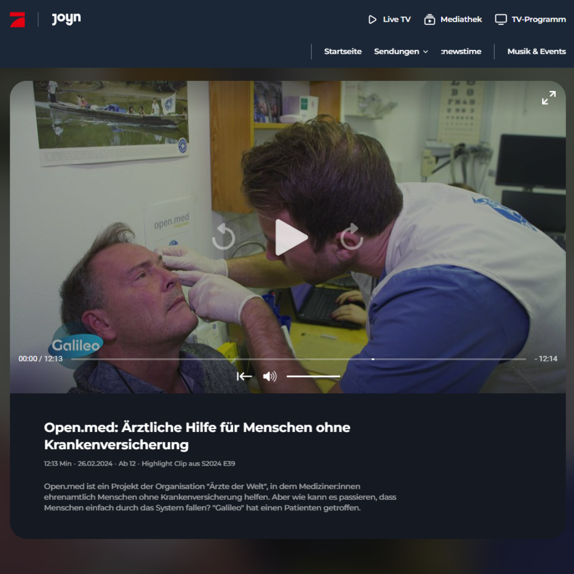Select Musik & Events in navigation
The image size is (574, 574).
coord(536,52)
